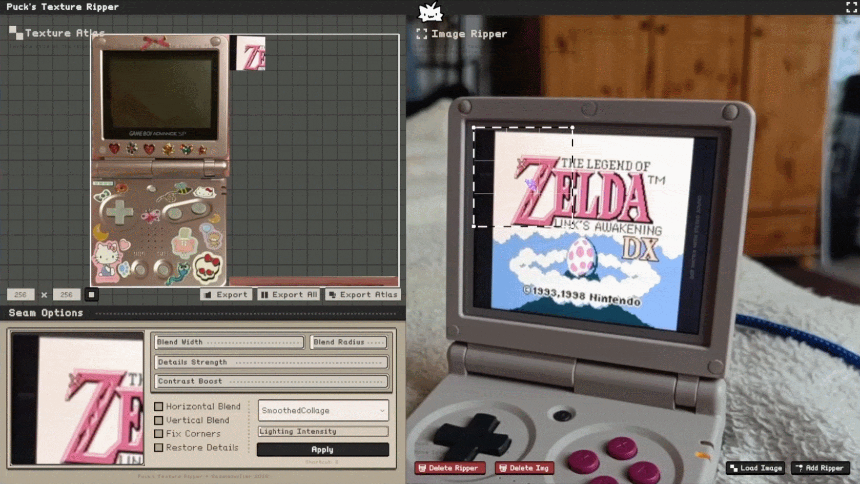
Task: Click the atlas height field showing 256
Action: [67, 295]
